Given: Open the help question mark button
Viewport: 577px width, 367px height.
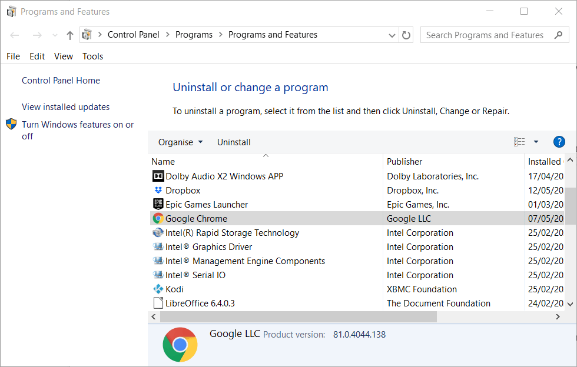Looking at the screenshot, I should point(559,142).
